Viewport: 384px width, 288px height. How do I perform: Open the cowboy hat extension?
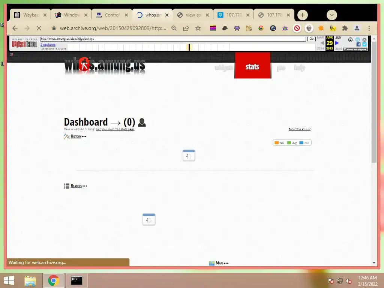[x=225, y=28]
